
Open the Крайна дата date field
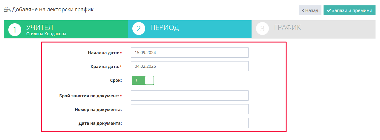click(x=190, y=66)
